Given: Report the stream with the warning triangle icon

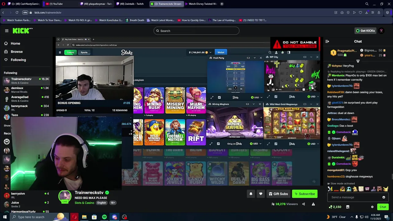Looking at the screenshot, I should [313, 204].
